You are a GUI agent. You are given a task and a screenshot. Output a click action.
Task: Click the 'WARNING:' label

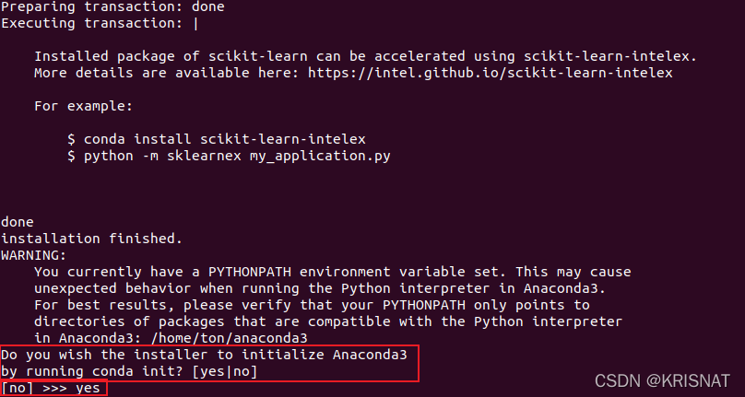[x=33, y=254]
